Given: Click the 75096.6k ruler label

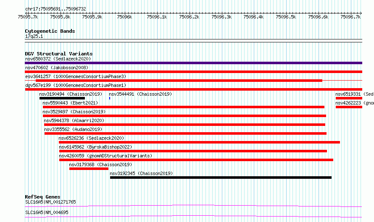Looking at the screenshot, I should [318, 17].
